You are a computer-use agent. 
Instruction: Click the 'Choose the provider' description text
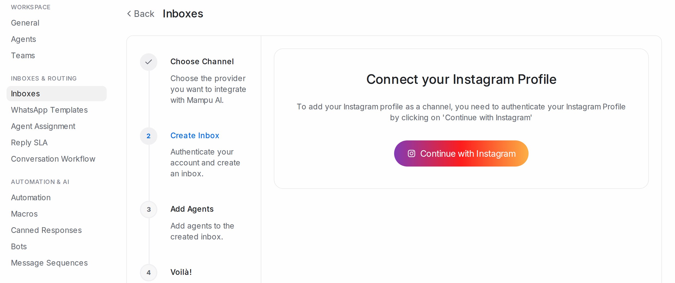click(208, 89)
